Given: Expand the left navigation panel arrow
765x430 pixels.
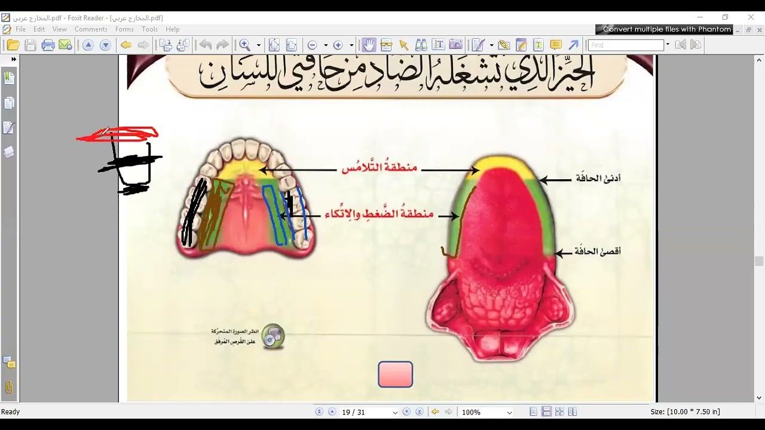Looking at the screenshot, I should point(14,59).
